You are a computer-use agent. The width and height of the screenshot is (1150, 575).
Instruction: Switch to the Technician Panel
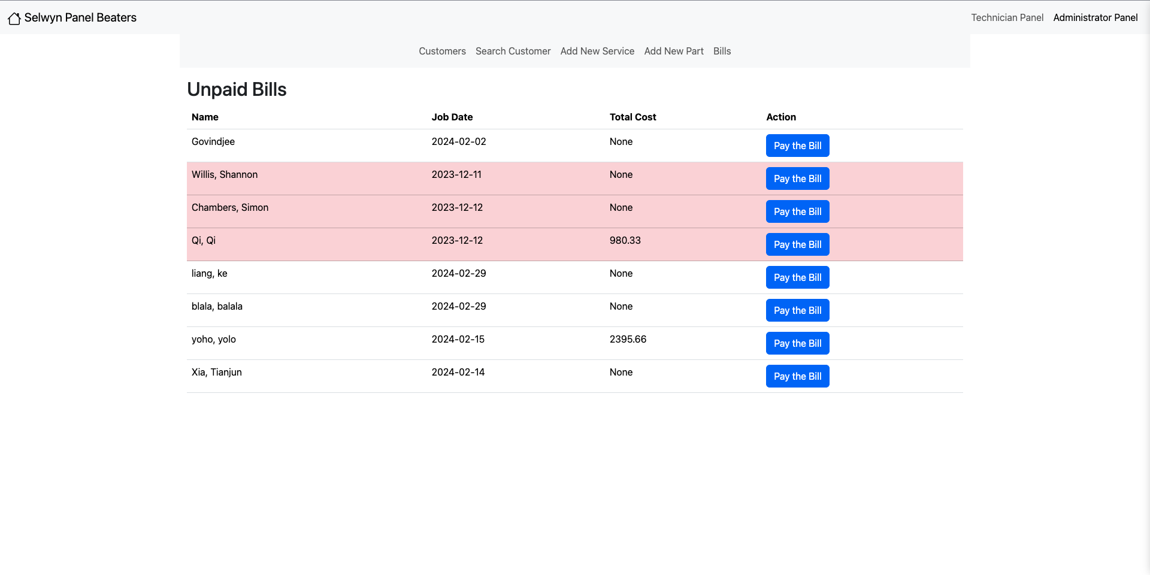click(x=1007, y=18)
